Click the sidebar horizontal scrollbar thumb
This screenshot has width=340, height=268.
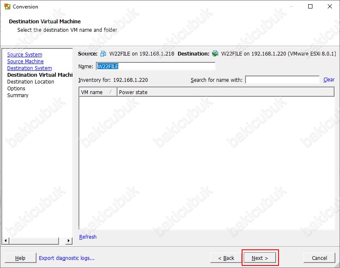(34, 240)
